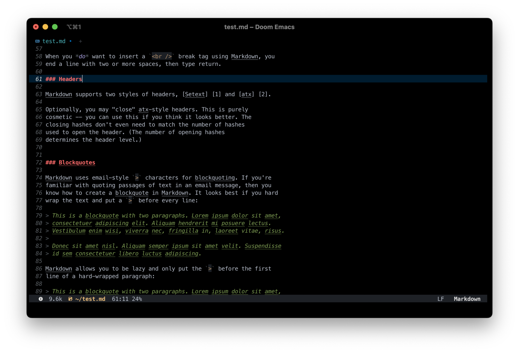The height and width of the screenshot is (353, 519).
Task: Click the 61:11 cursor position display
Action: (119, 299)
